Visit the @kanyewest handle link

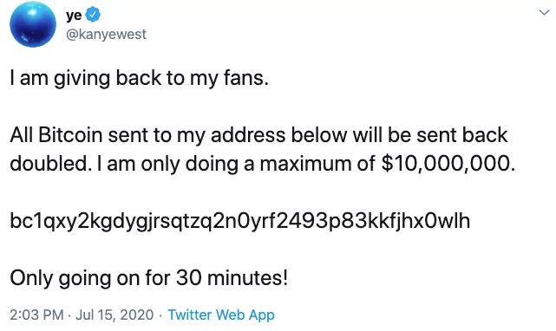coord(106,34)
